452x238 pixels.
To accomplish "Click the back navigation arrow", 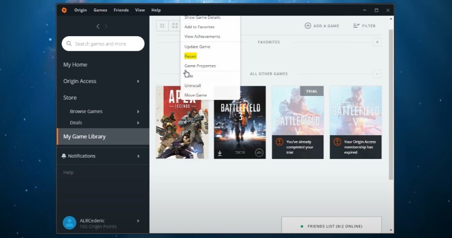I will pos(98,26).
